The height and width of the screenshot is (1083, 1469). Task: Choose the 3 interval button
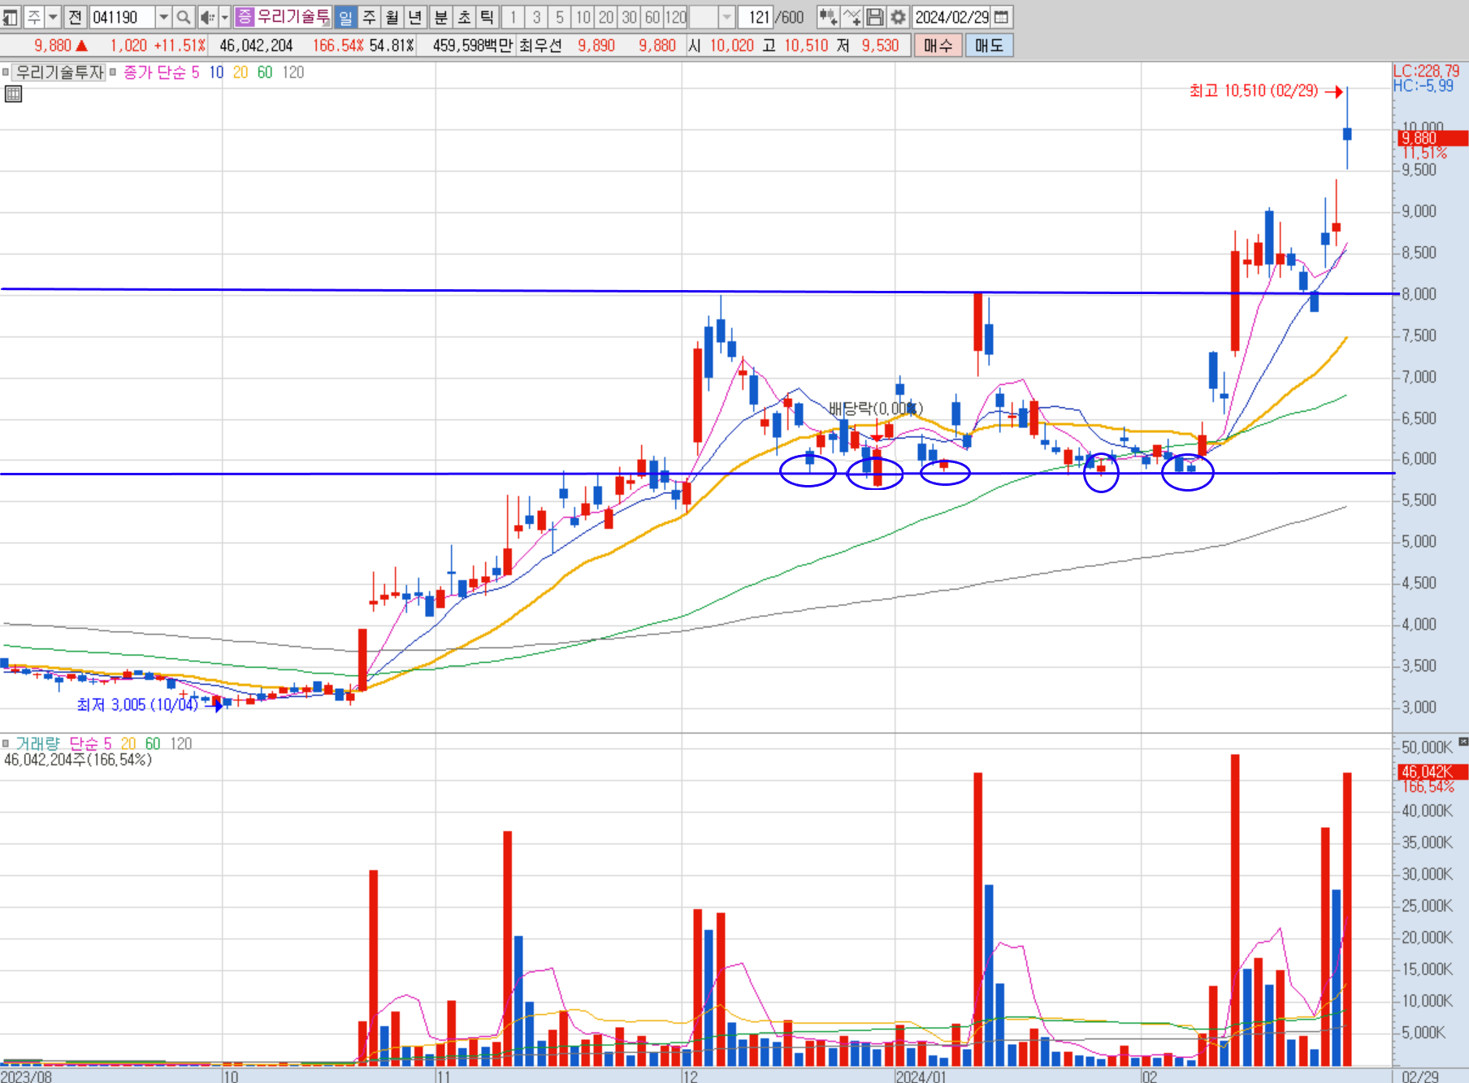[x=536, y=17]
